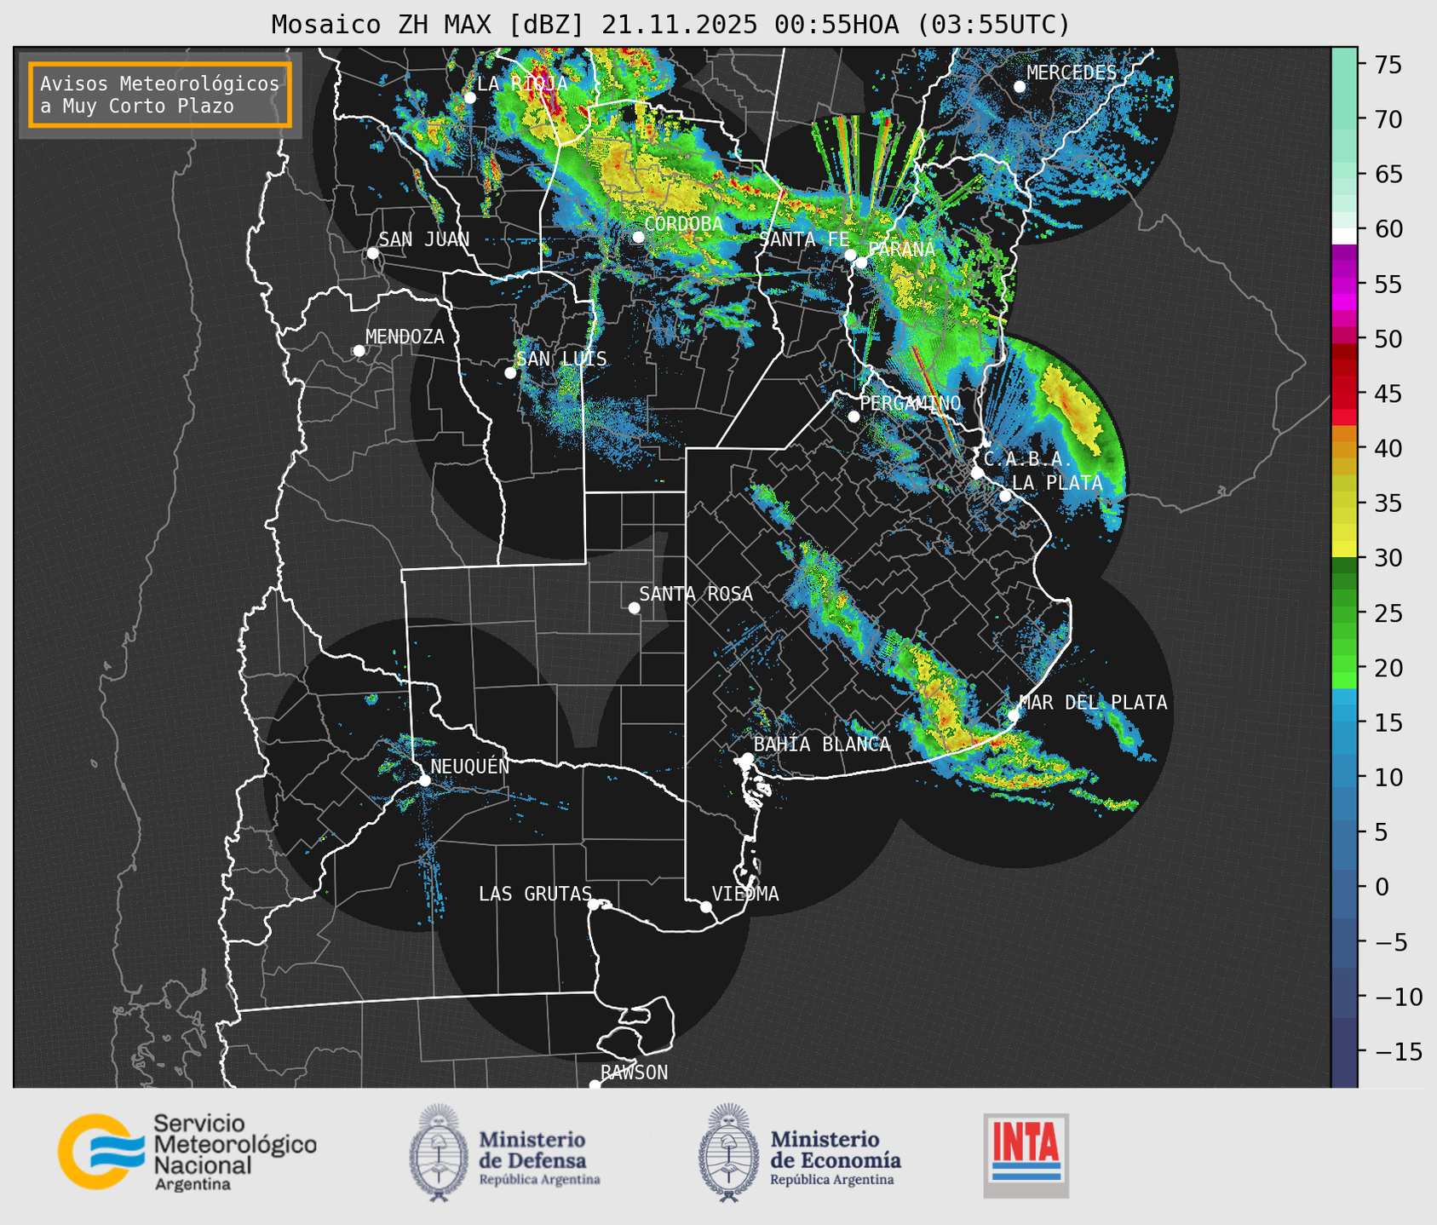Click the 45 dBZ red colorbar band
Viewport: 1437px width, 1225px height.
1344,394
